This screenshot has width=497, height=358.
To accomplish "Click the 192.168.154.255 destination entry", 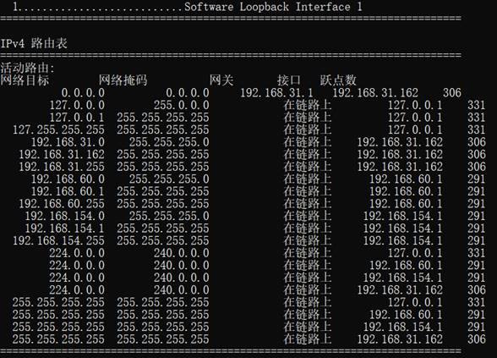I will tap(58, 240).
